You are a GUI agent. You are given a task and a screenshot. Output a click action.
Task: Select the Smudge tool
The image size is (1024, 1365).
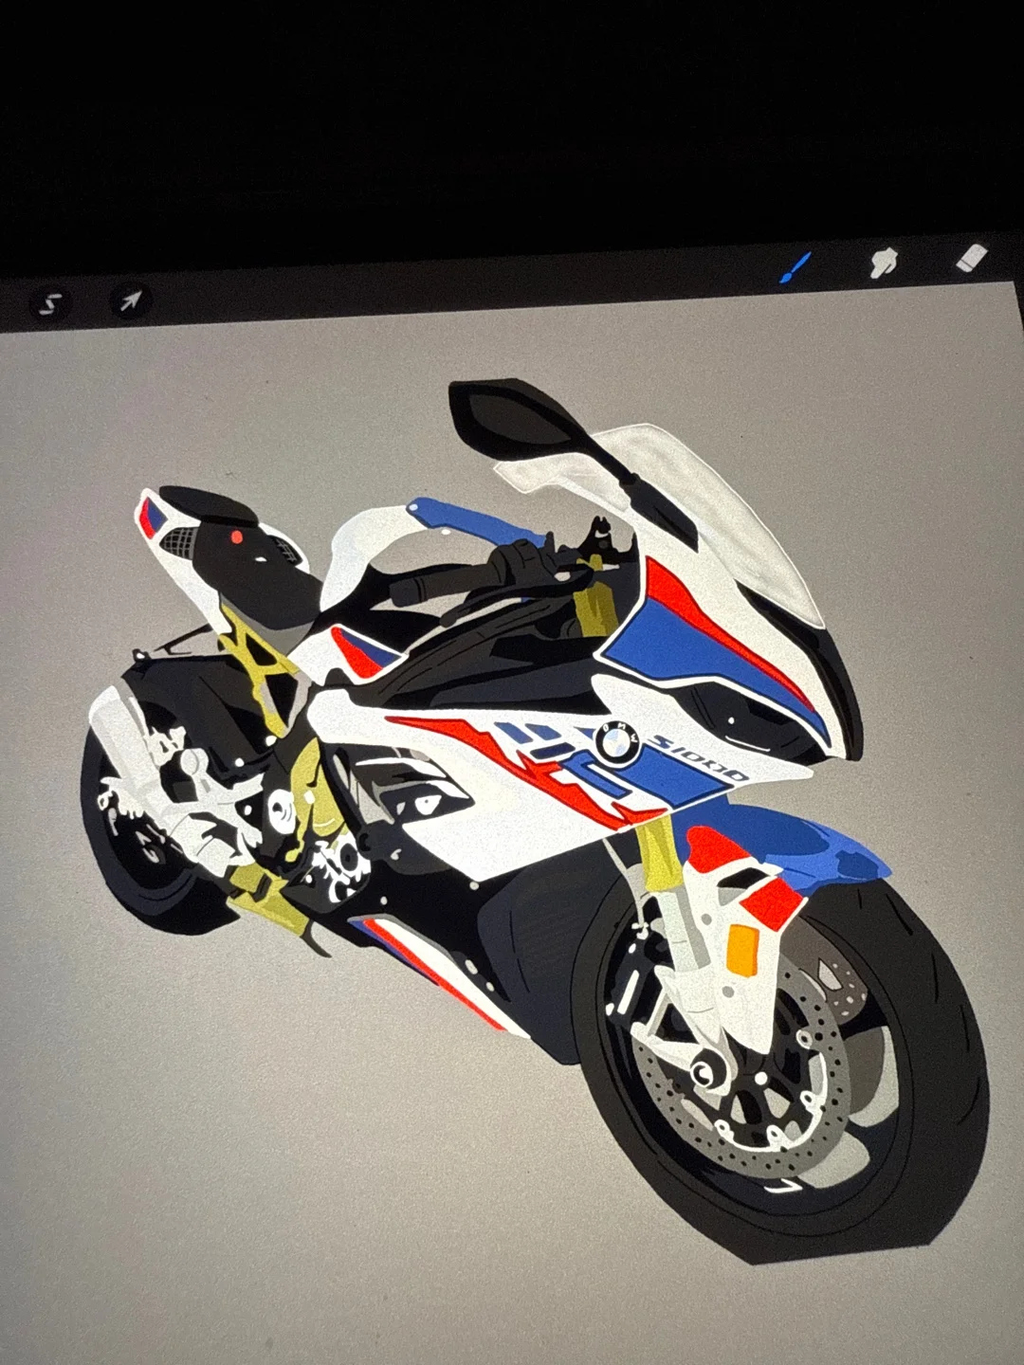884,262
